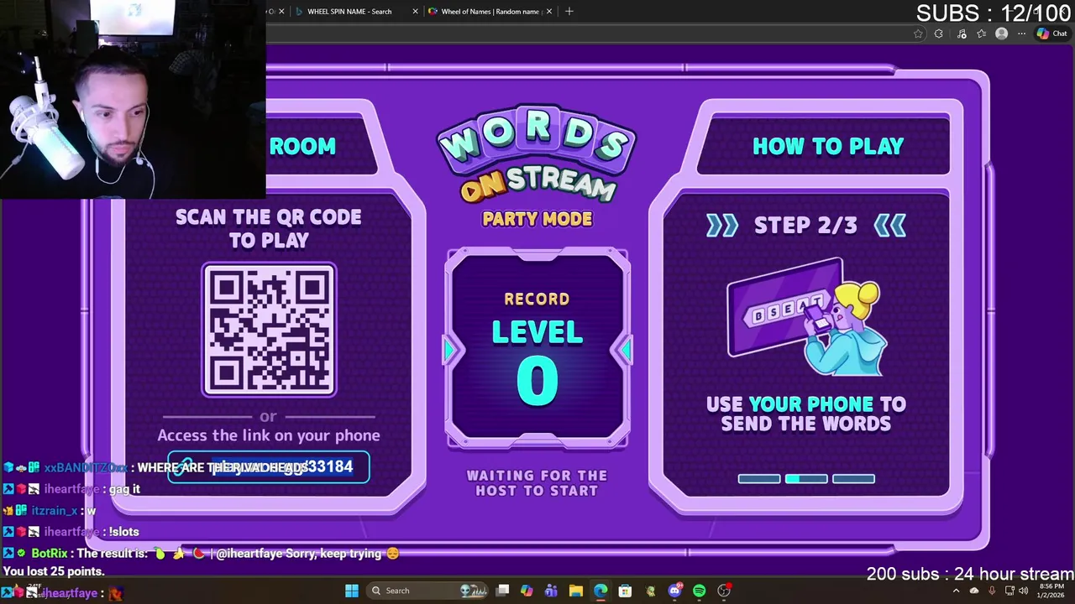Open the Edge settings and more menu
The image size is (1075, 604).
click(1021, 34)
